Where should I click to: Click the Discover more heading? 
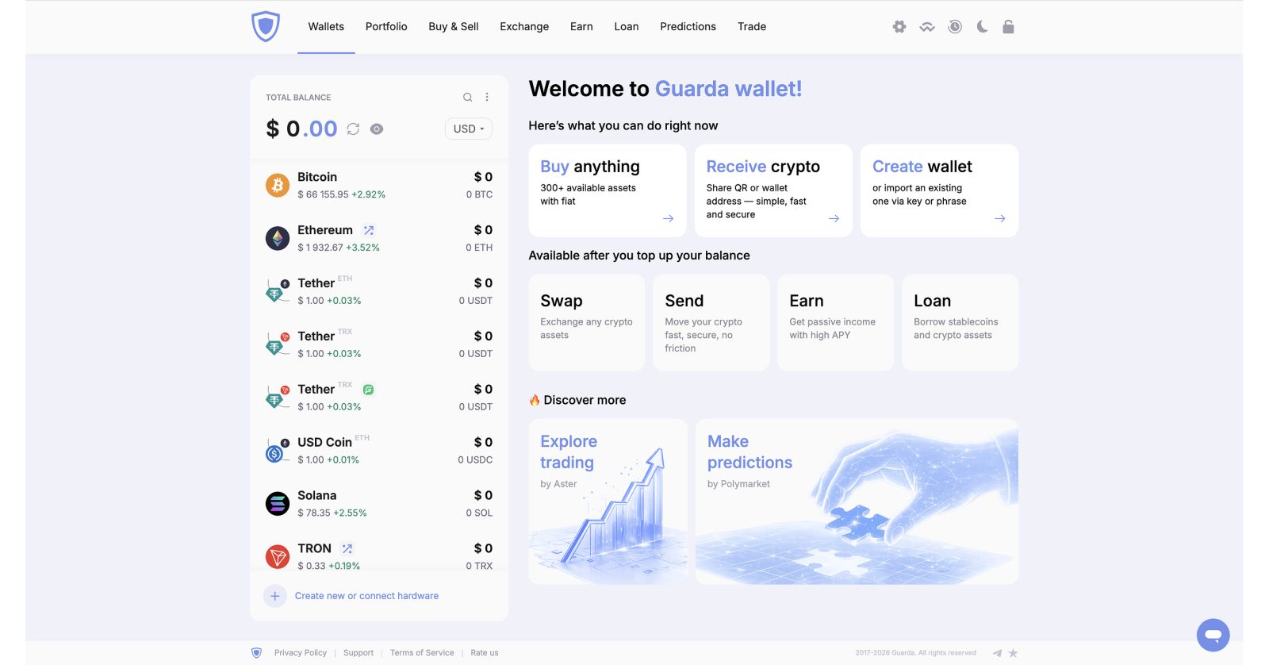577,400
